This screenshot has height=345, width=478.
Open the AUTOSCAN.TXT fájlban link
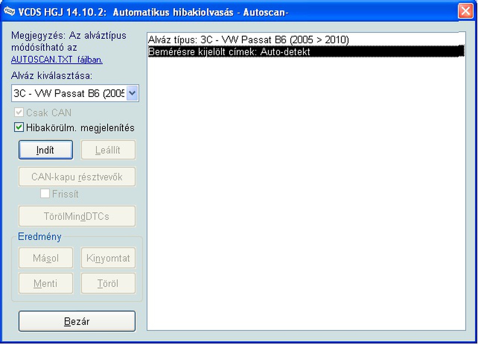pyautogui.click(x=57, y=60)
